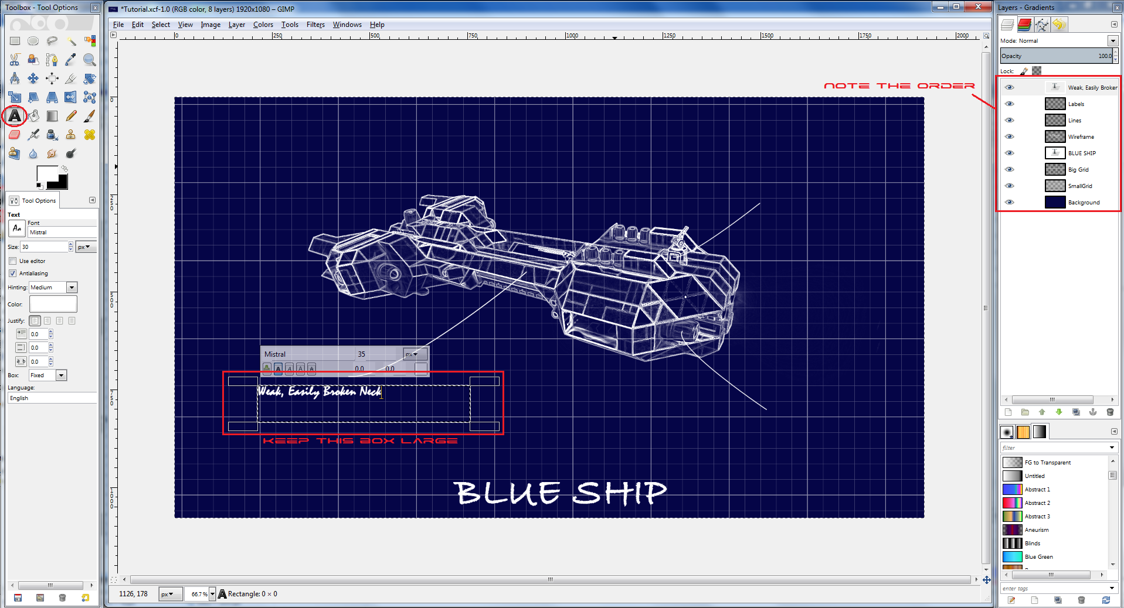Reset tool options to defaults
This screenshot has width=1124, height=608.
coord(86,598)
